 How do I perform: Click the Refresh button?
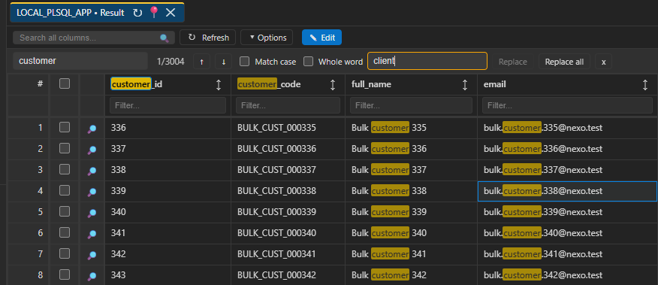pyautogui.click(x=208, y=38)
